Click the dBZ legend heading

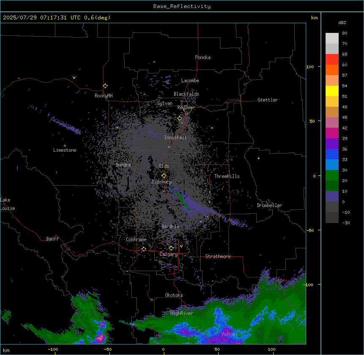coord(342,23)
